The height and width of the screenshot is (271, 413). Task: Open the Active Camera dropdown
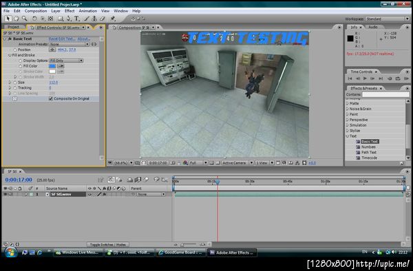click(237, 163)
